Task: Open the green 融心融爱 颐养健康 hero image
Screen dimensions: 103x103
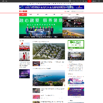Action: (x=41, y=27)
